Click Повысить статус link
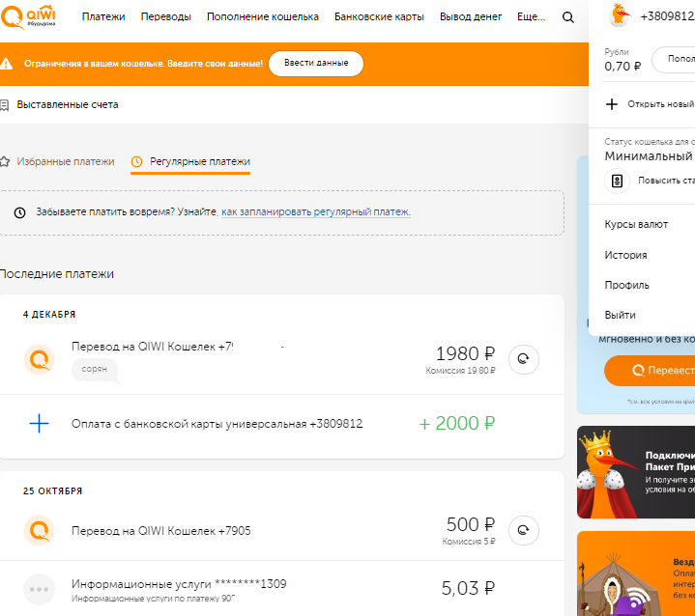This screenshot has height=616, width=695. pyautogui.click(x=666, y=181)
